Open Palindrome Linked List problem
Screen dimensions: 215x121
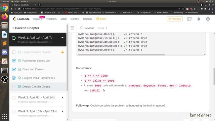pos(36,61)
